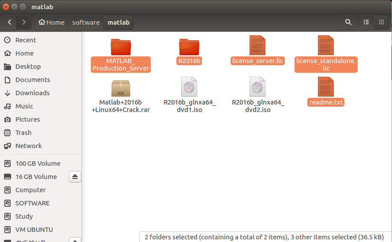
Task: Open Music in the sidebar
Action: coord(41,106)
